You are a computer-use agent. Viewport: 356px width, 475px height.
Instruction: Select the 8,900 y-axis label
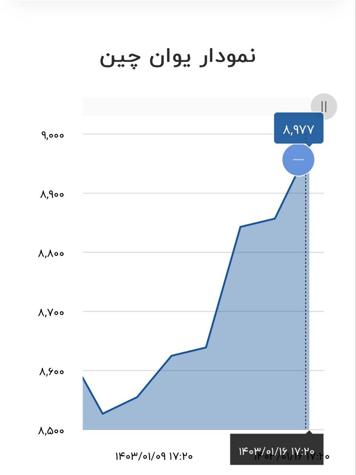point(52,194)
